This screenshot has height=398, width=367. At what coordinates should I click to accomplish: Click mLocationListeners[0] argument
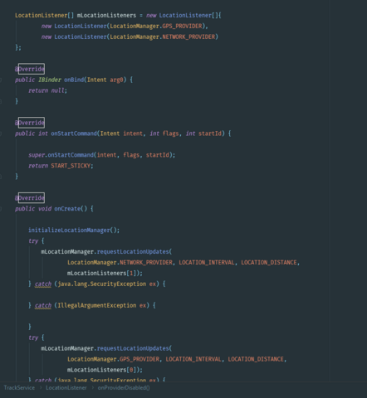(x=102, y=370)
